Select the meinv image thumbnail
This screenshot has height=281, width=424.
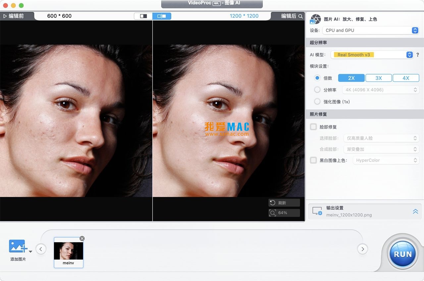[69, 253]
